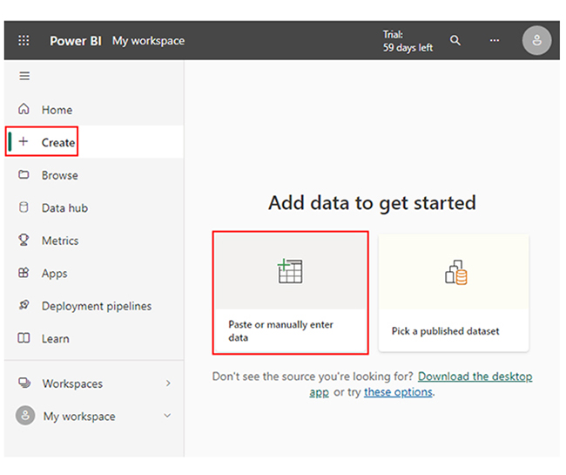The image size is (566, 475).
Task: Click the Metrics trophy icon
Action: pos(24,240)
